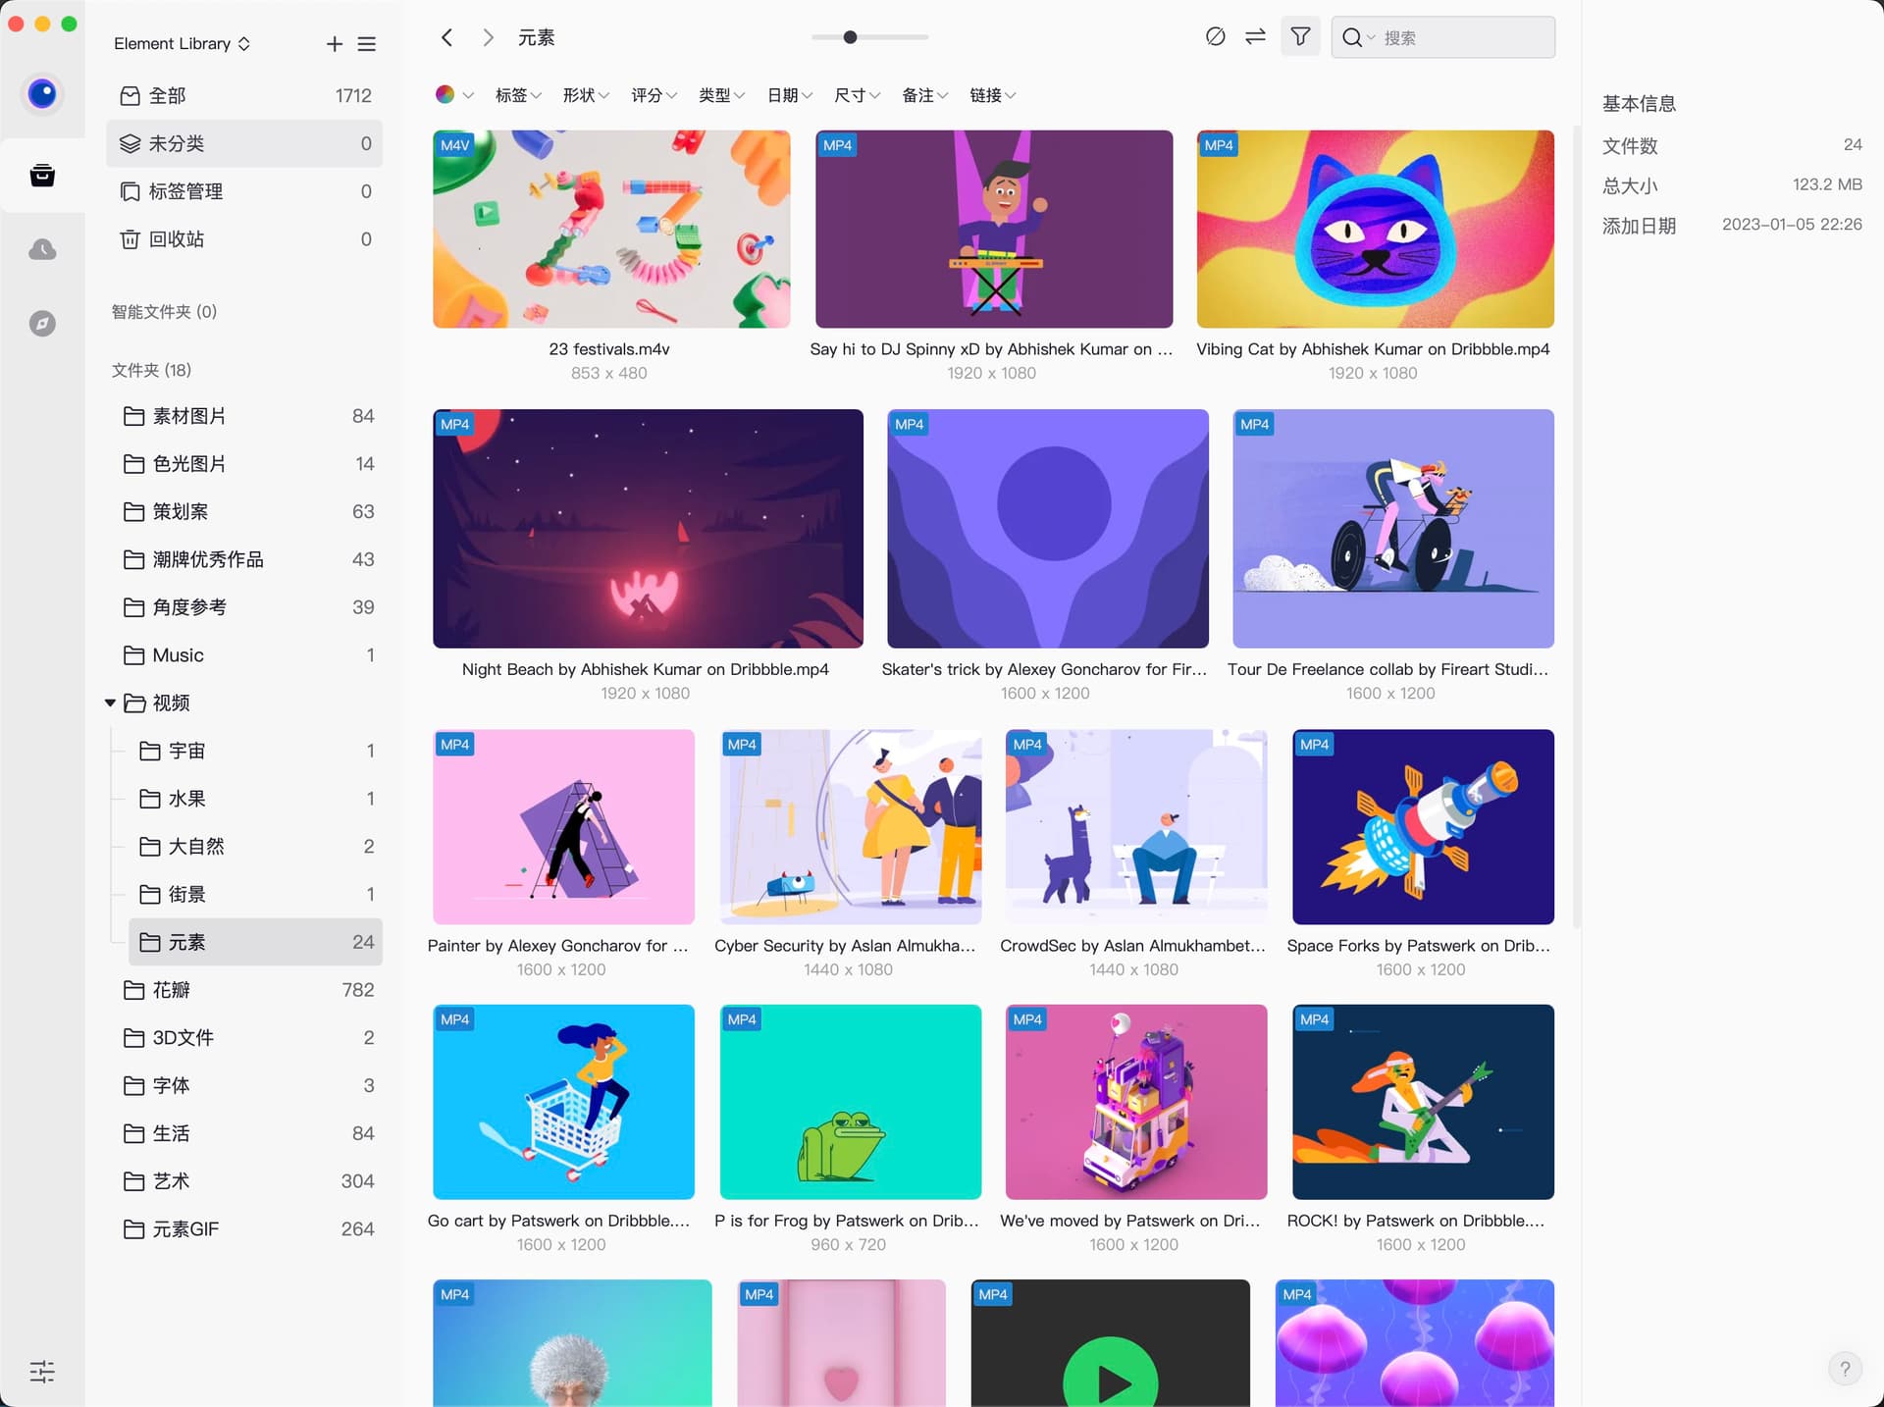Click the plus icon to add folder
Viewport: 1884px width, 1407px height.
[334, 44]
